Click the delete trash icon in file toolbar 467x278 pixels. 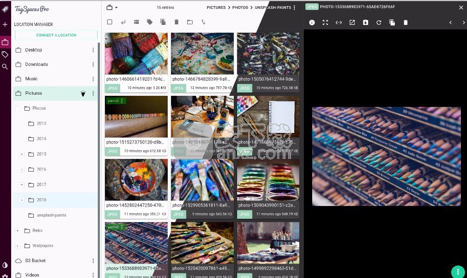click(x=177, y=22)
